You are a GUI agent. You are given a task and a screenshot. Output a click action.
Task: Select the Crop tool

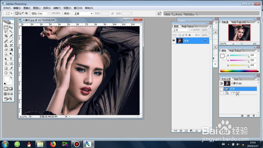click(6, 36)
